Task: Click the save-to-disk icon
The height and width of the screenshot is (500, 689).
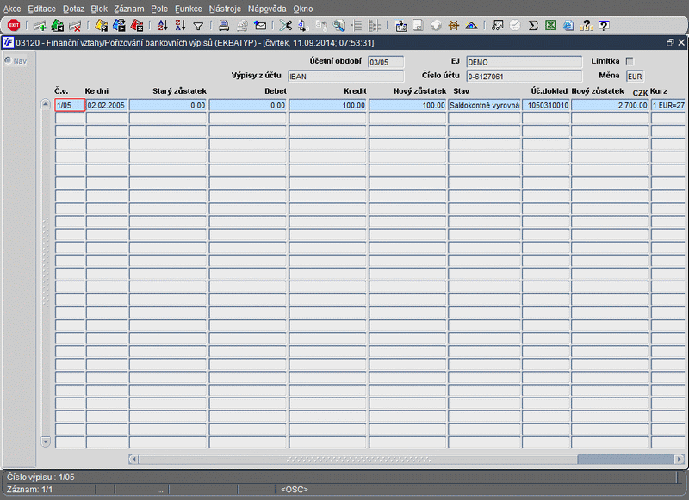Action: [x=400, y=26]
